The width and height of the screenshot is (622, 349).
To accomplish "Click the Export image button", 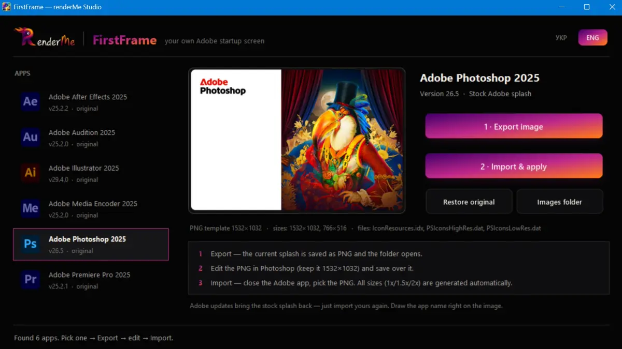I will click(514, 127).
